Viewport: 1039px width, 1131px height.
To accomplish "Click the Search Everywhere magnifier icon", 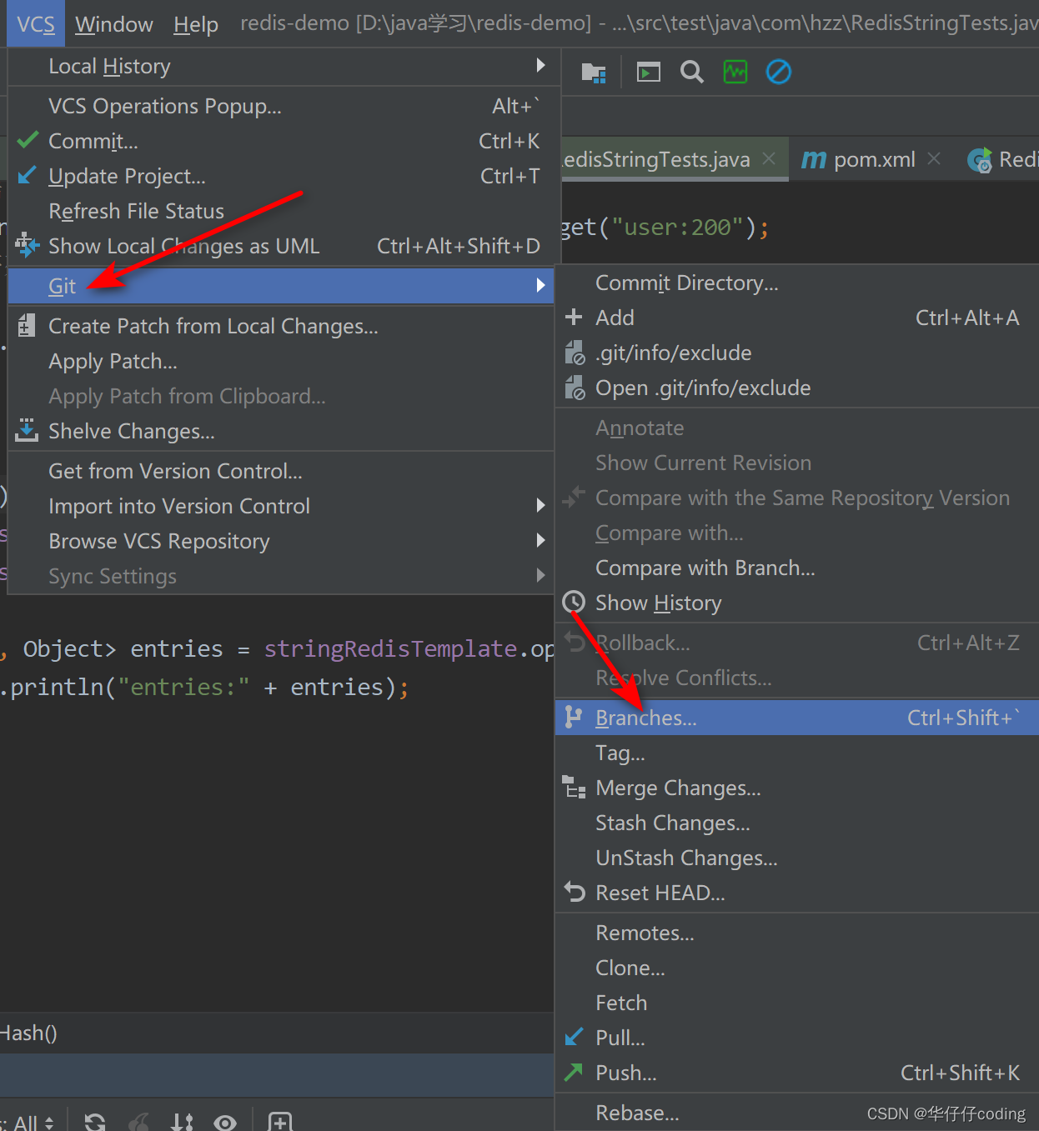I will click(692, 73).
